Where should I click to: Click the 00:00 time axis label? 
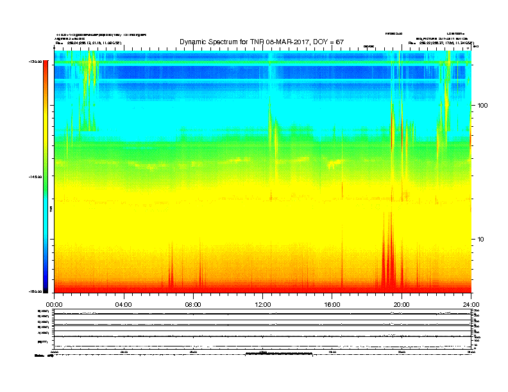point(54,305)
